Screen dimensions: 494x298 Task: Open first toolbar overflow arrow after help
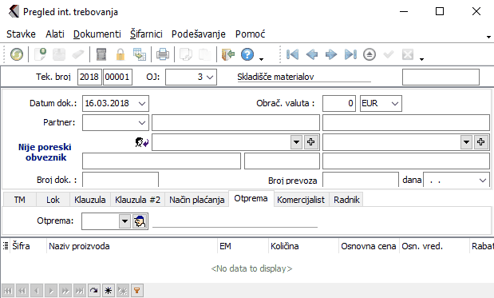pos(261,59)
